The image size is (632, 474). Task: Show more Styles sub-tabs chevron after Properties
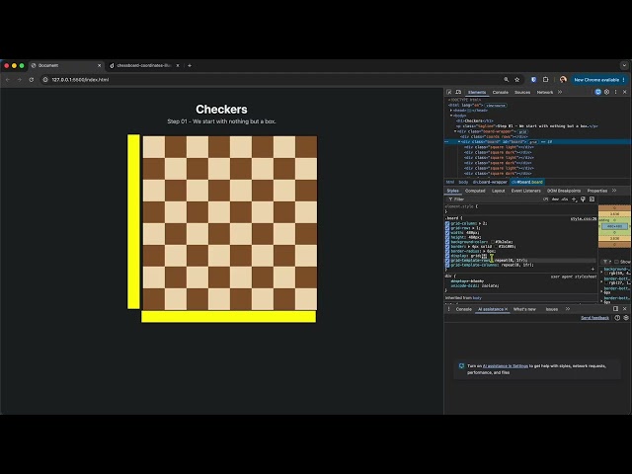click(614, 191)
